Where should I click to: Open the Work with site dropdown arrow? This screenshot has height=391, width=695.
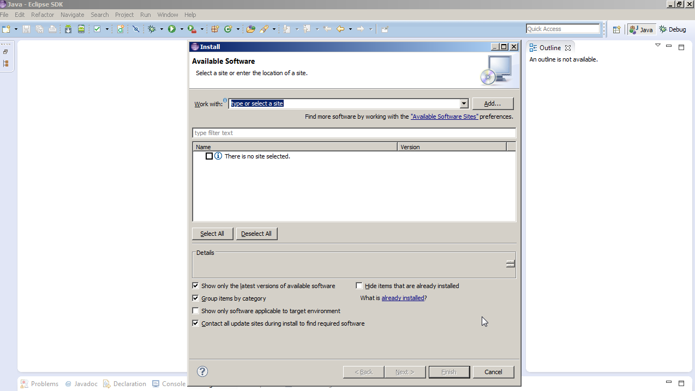[x=464, y=103]
